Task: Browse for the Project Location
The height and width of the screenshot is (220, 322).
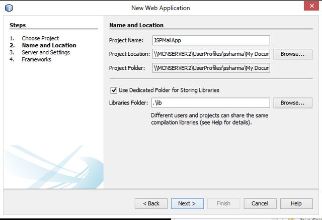Action: click(293, 54)
